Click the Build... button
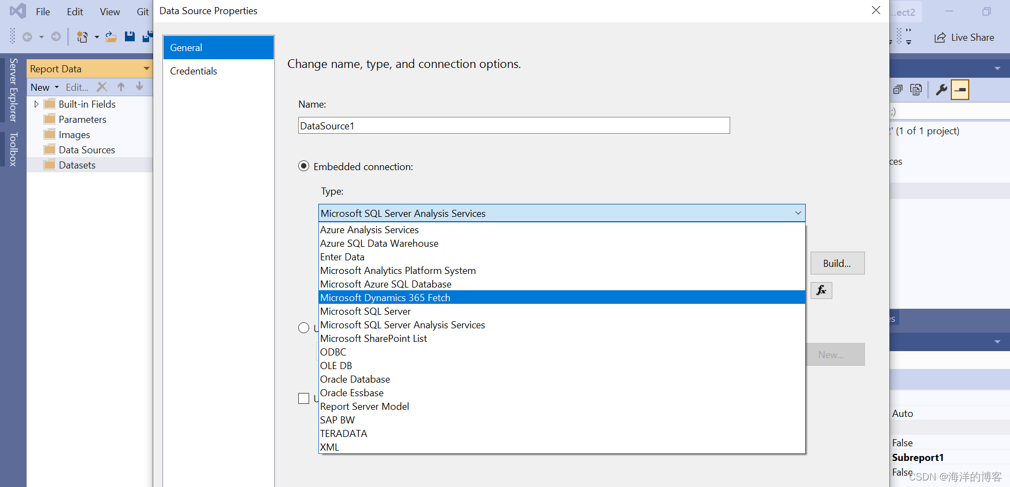 837,263
